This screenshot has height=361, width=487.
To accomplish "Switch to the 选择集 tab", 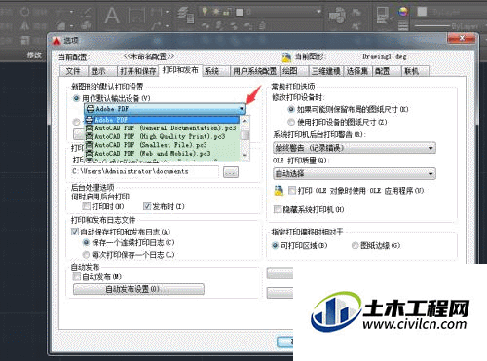I will [357, 71].
